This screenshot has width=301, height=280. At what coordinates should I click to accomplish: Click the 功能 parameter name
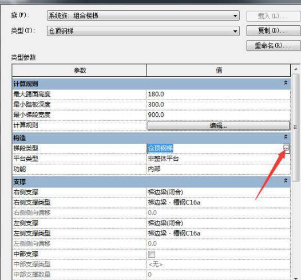click(x=19, y=169)
